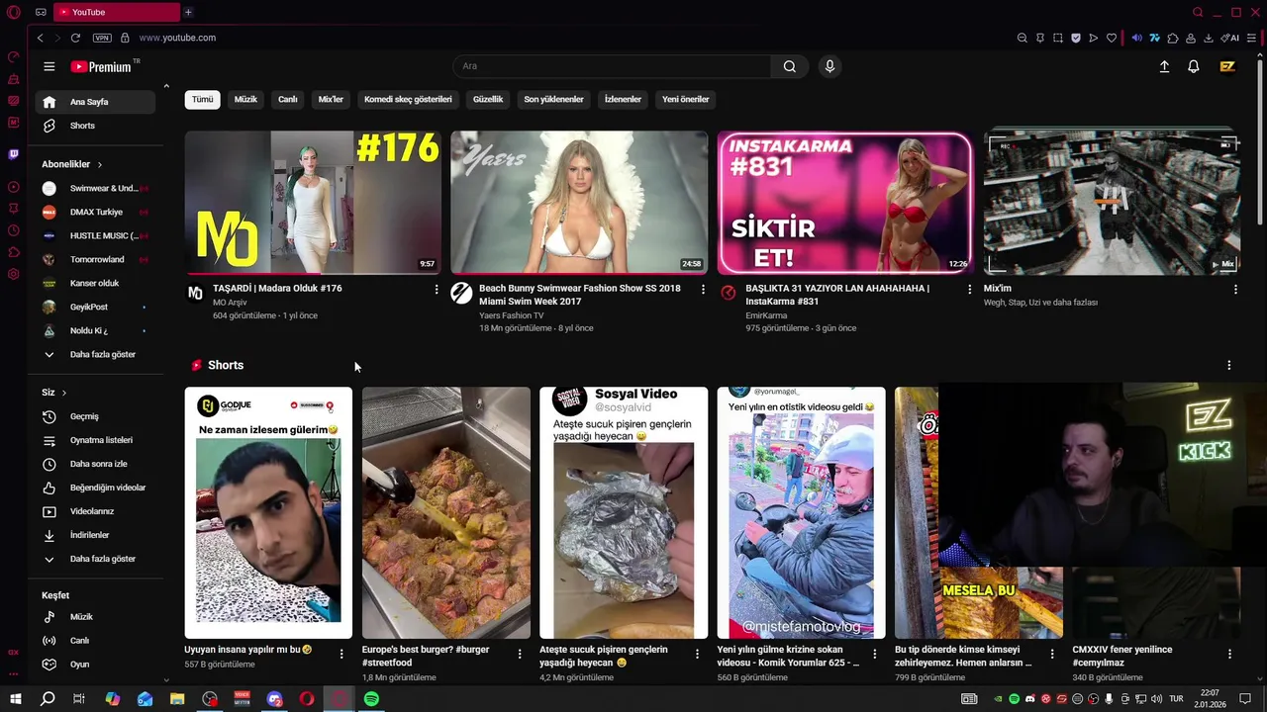
Task: Open the upload/create icon
Action: [x=1164, y=66]
